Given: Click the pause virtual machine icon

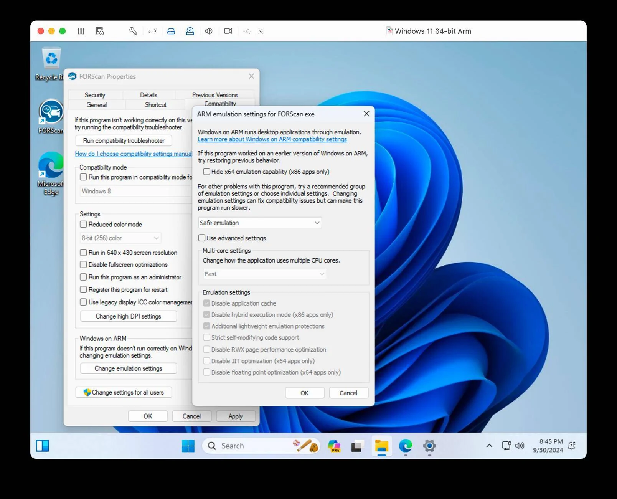Looking at the screenshot, I should pos(81,31).
